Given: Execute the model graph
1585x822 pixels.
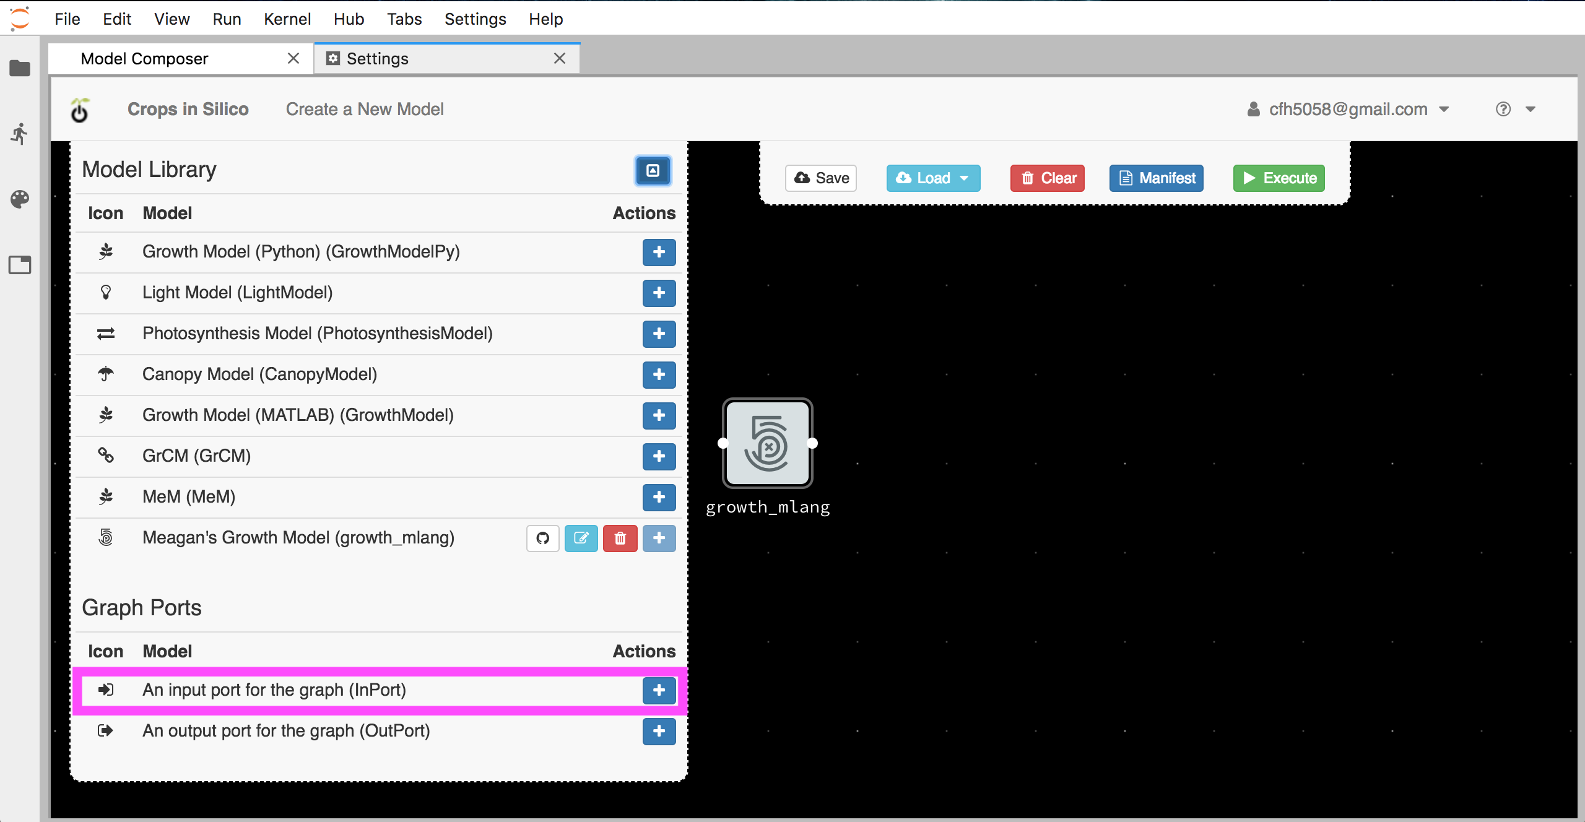Looking at the screenshot, I should 1279,178.
